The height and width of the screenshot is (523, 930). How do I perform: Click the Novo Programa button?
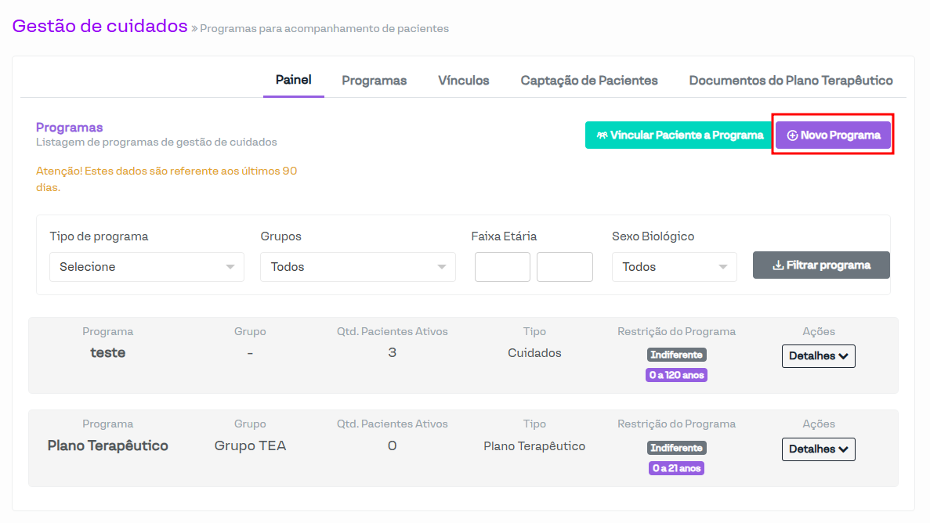click(833, 135)
